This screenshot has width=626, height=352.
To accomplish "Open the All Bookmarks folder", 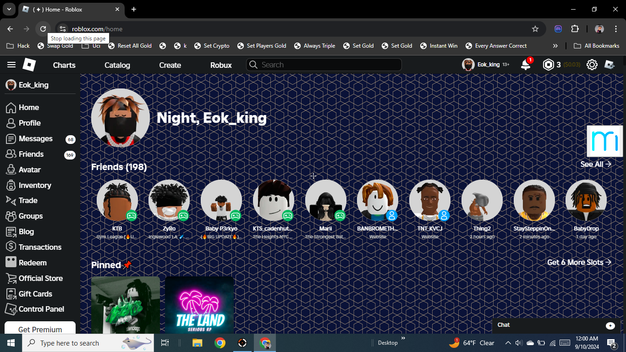I will [x=597, y=46].
